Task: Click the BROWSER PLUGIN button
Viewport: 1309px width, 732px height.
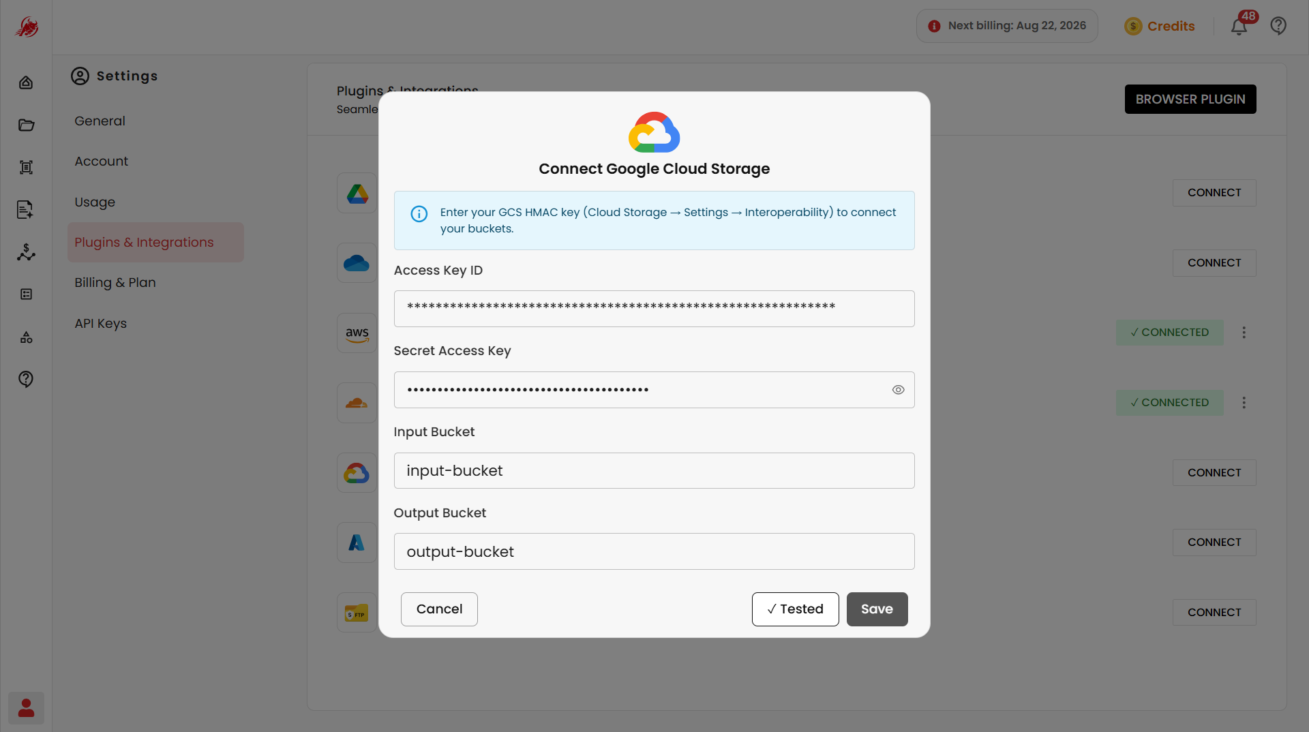Action: tap(1190, 99)
